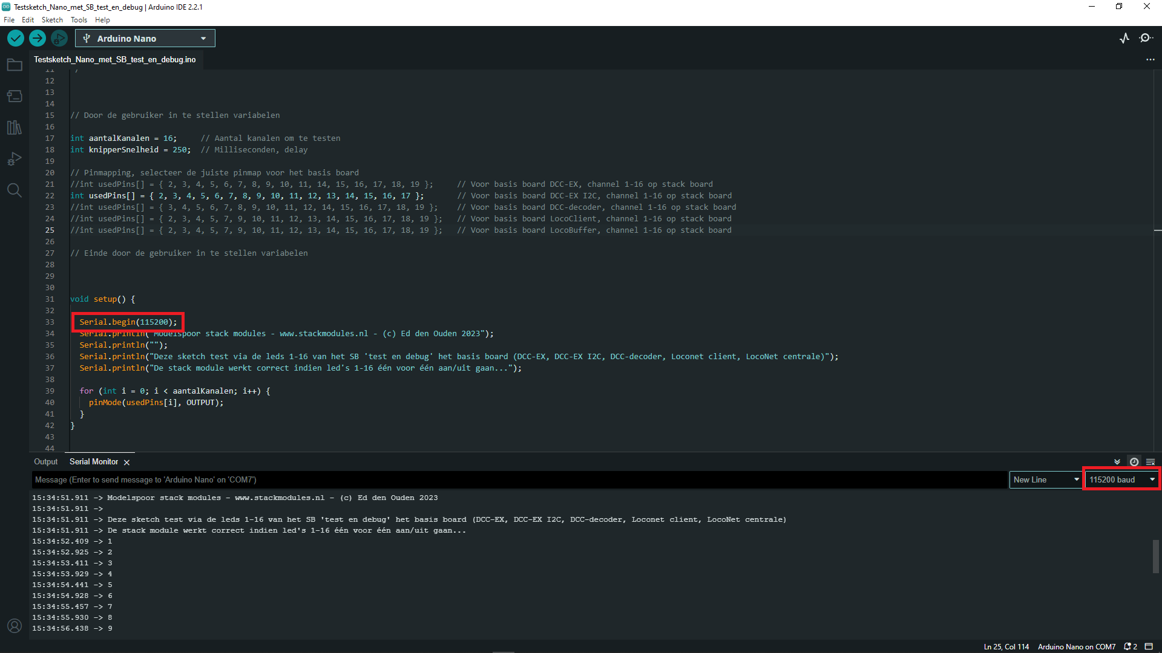The width and height of the screenshot is (1162, 653).
Task: Open the Sketch menu
Action: coord(52,19)
